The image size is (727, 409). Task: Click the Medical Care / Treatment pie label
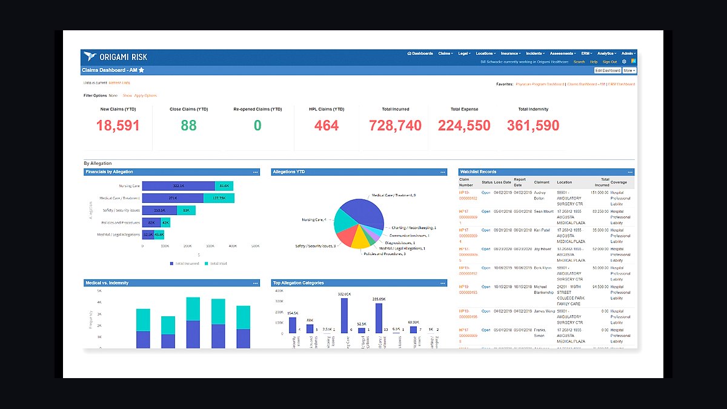coord(394,195)
